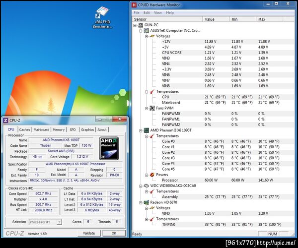The height and width of the screenshot is (248, 298).
Task: Click the CPUID Hardware Monitor title icon
Action: pyautogui.click(x=134, y=5)
